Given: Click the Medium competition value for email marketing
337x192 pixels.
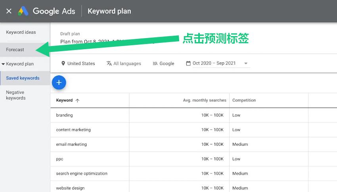Looking at the screenshot, I should 240,144.
